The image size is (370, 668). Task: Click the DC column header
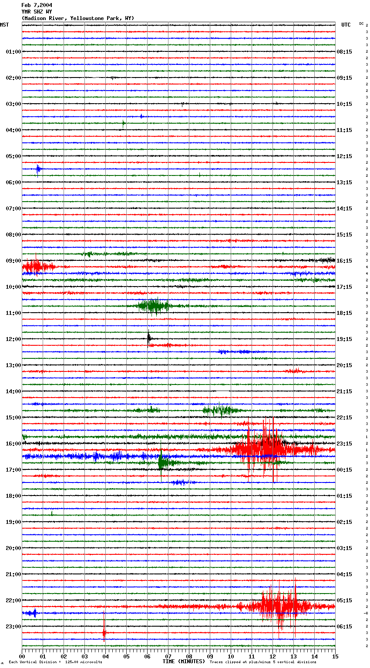coord(361,24)
